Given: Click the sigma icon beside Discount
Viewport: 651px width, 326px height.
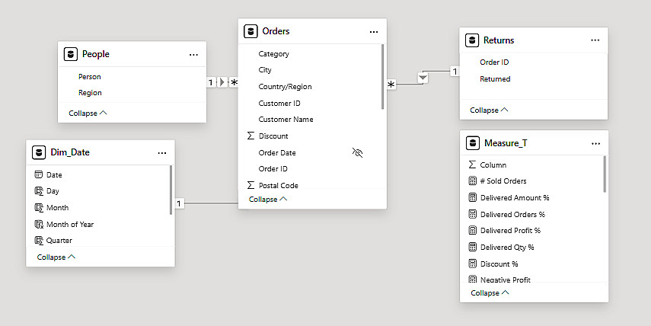Looking at the screenshot, I should click(251, 136).
